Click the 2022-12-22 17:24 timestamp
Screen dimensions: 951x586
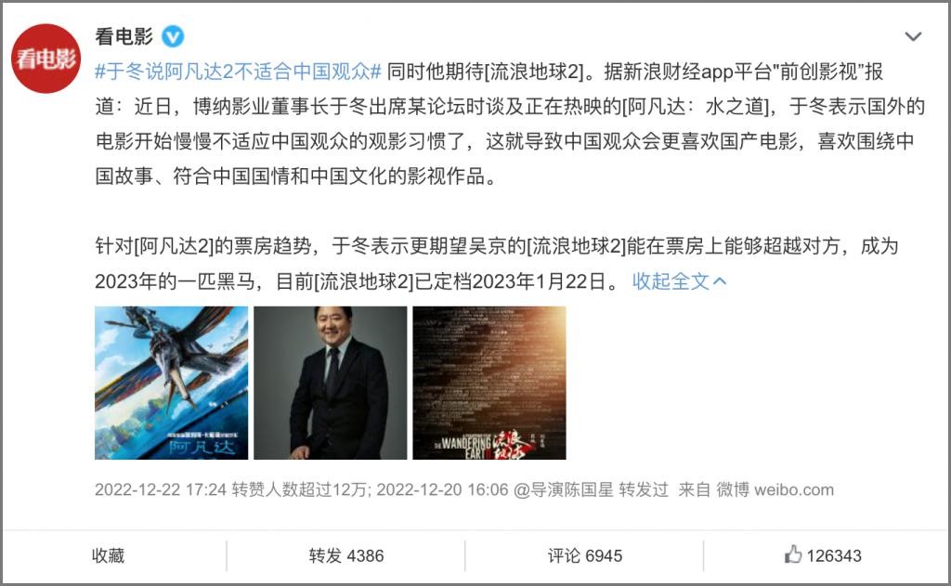coord(160,489)
